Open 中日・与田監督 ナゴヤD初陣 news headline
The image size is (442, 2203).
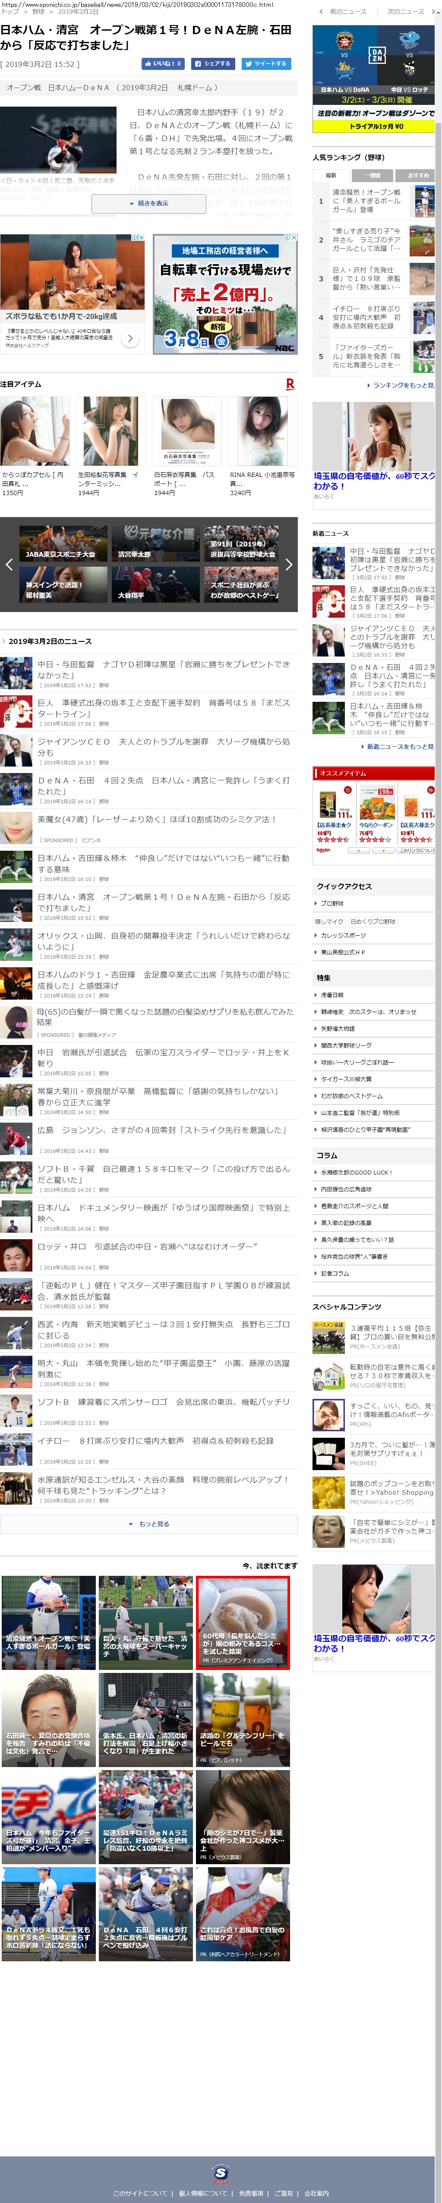pos(163,669)
